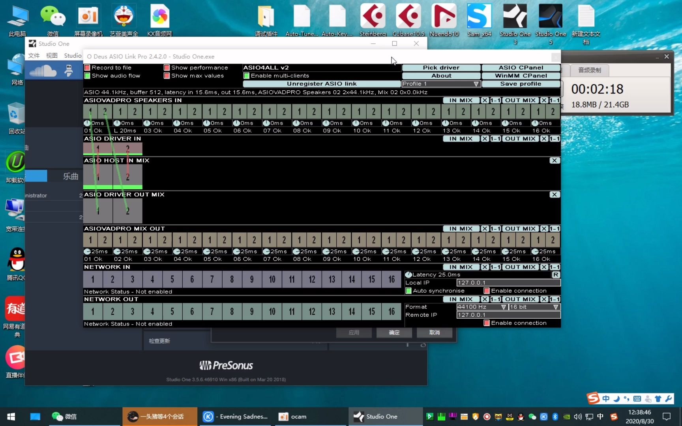Select Network In channel 5
The width and height of the screenshot is (682, 426).
point(172,279)
